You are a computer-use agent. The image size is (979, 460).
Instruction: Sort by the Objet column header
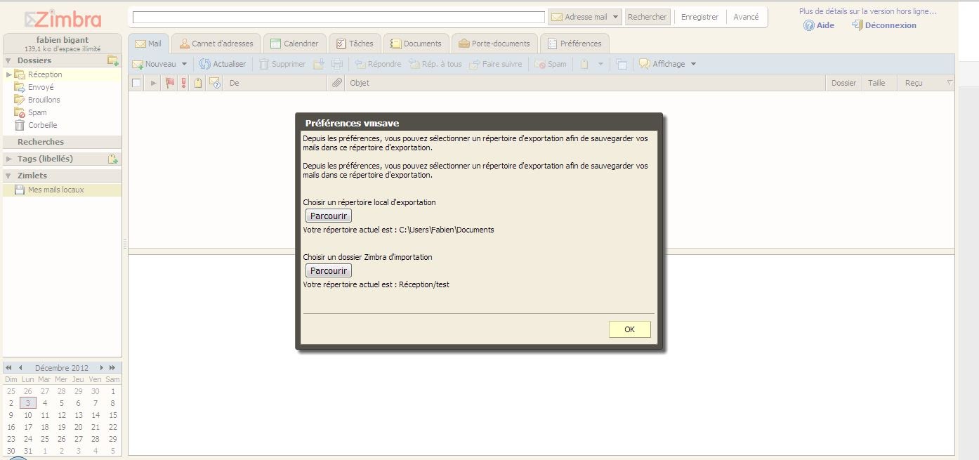point(586,83)
